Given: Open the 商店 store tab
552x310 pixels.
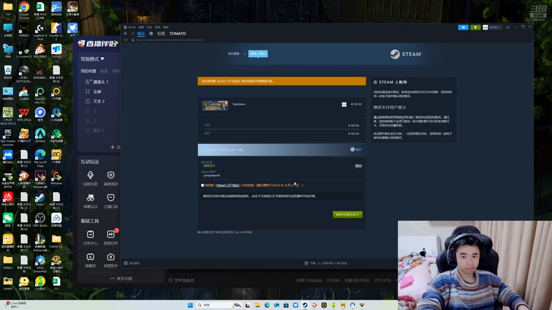Looking at the screenshot, I should point(141,33).
